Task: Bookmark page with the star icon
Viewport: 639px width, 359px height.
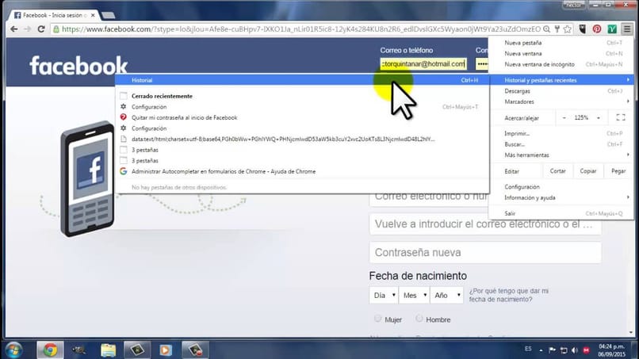Action: pos(568,29)
